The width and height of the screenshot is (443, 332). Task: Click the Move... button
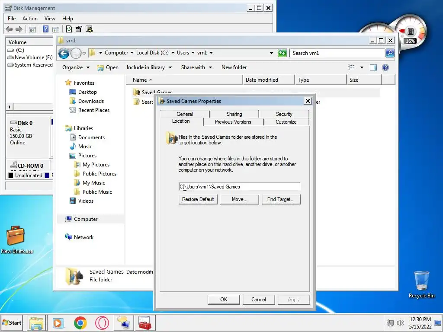coord(240,199)
